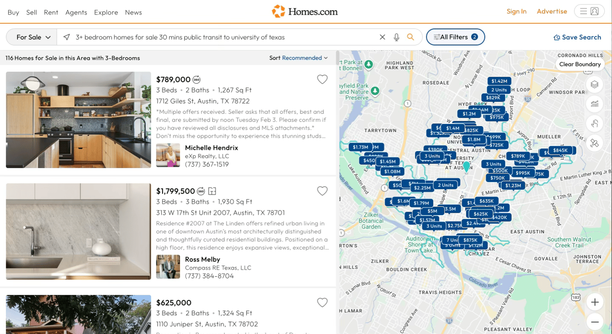Open the 360 tour icon on $789,000 listing
The image size is (612, 334).
coord(195,79)
